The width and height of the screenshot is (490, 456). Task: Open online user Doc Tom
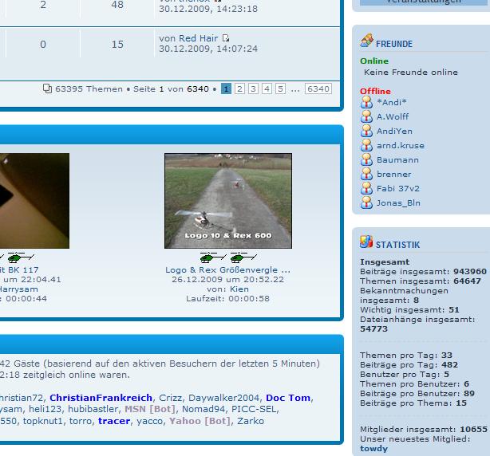coord(288,398)
